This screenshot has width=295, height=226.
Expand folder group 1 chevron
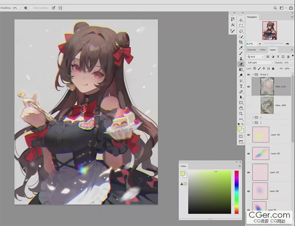click(253, 117)
